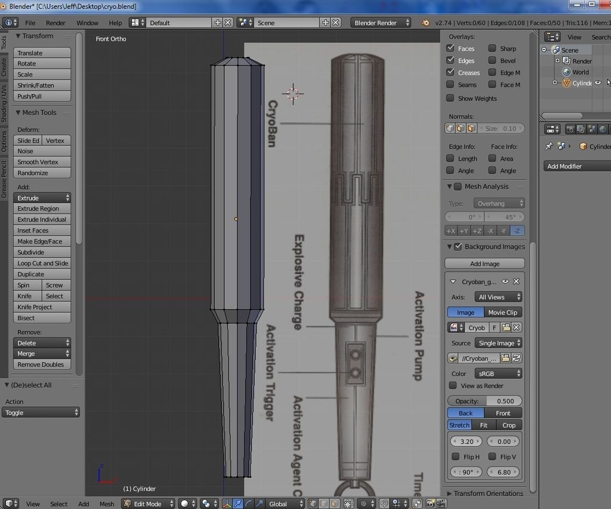Toggle snap during transform magnet
Viewport: 611px width, 509px height.
click(384, 504)
